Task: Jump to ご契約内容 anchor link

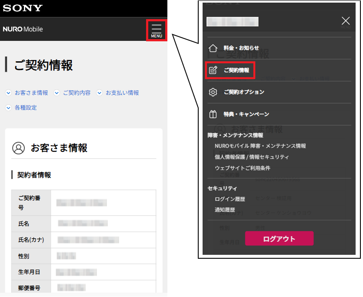Action: pos(77,93)
